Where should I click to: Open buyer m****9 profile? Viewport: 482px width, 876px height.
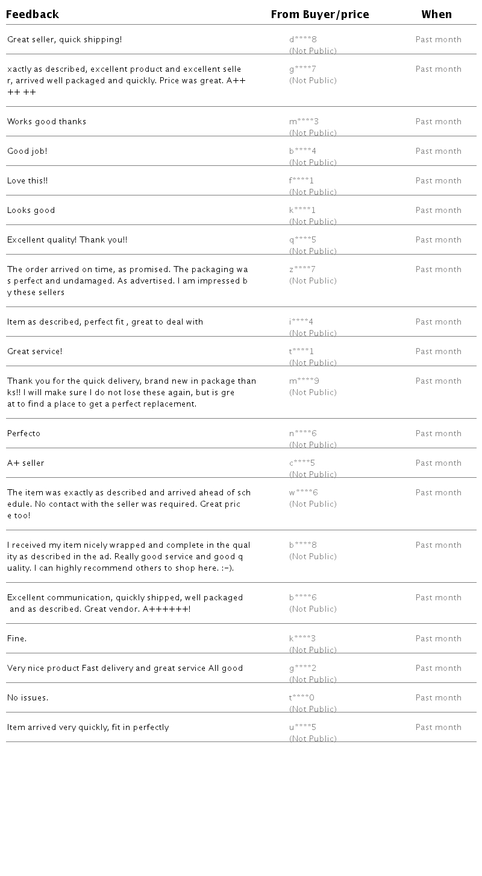(x=304, y=381)
